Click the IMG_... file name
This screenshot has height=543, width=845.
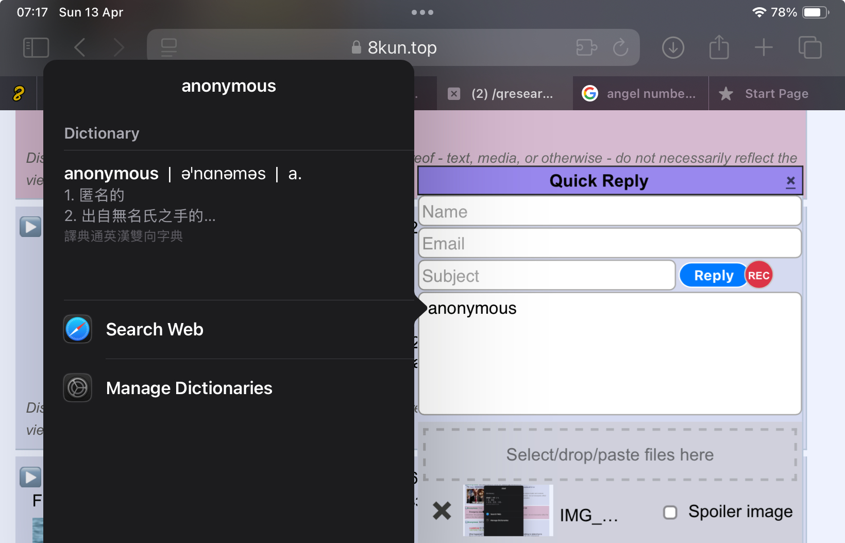(589, 515)
